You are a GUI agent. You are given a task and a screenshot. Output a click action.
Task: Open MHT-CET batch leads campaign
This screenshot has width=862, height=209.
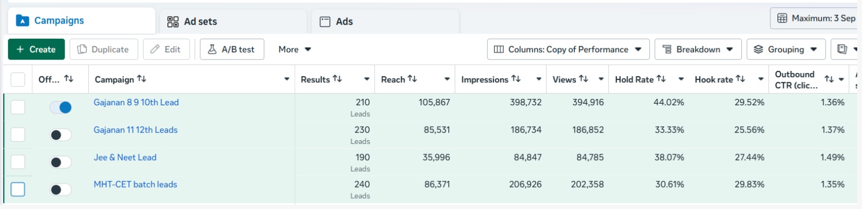[135, 184]
